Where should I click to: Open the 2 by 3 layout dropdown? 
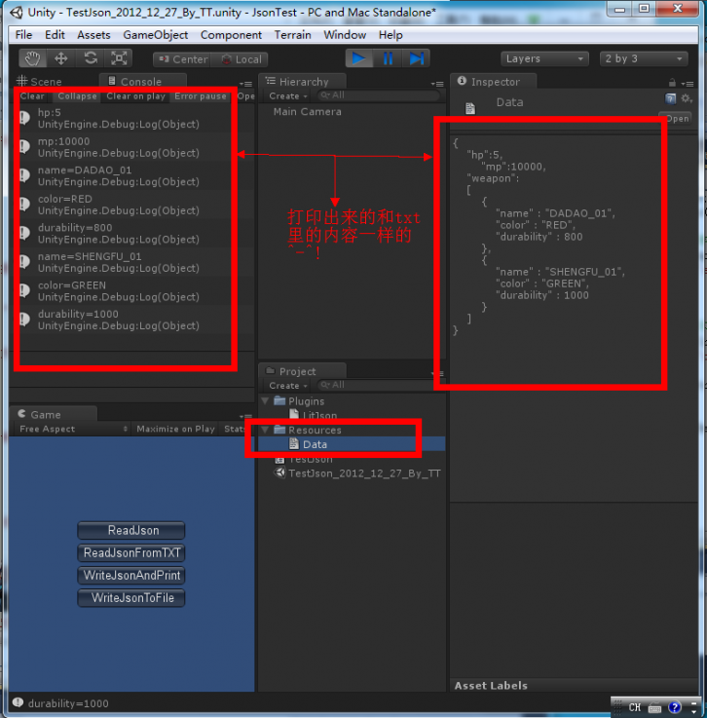click(x=644, y=59)
